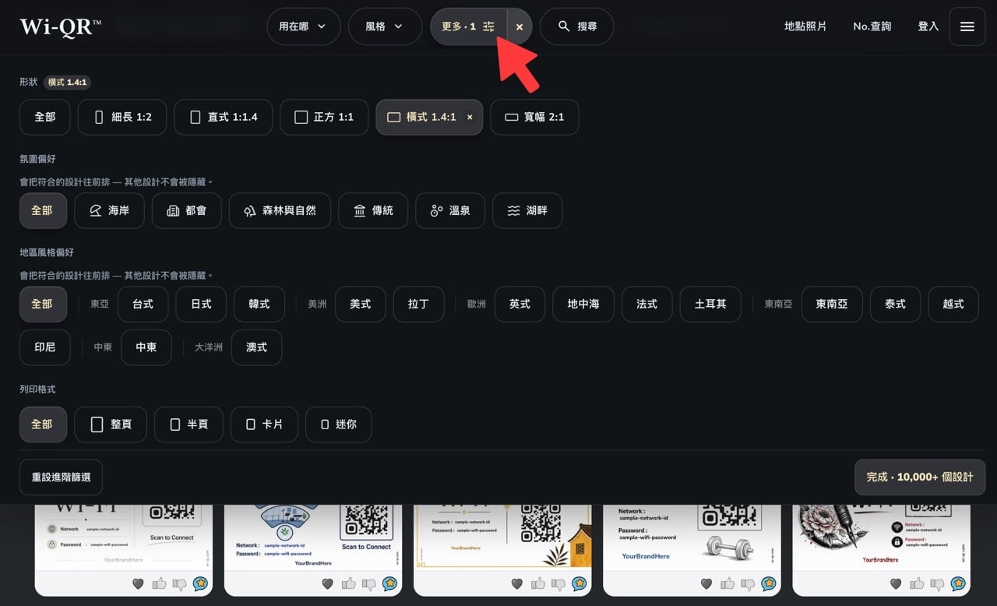
Task: Thumbs-up the yellow house design card
Action: click(x=538, y=583)
